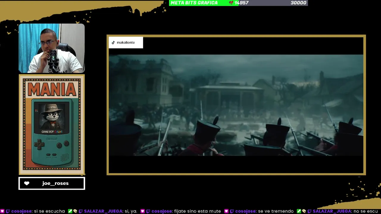This screenshot has width=381, height=214.
Task: Click chat message 'si se escucha'
Action: [49, 211]
